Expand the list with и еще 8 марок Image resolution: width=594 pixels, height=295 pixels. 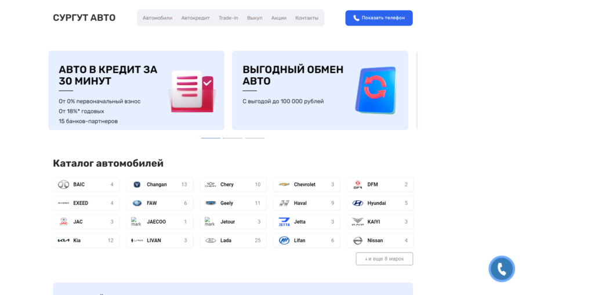point(384,258)
